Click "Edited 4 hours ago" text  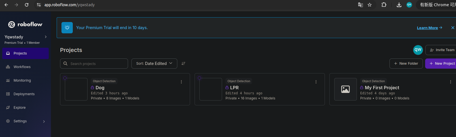click(x=244, y=93)
